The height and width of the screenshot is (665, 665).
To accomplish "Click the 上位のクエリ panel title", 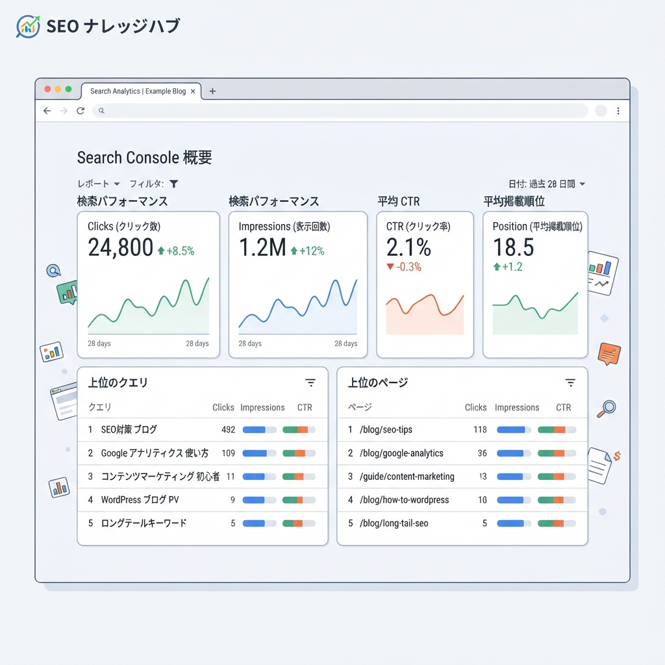I will click(118, 383).
